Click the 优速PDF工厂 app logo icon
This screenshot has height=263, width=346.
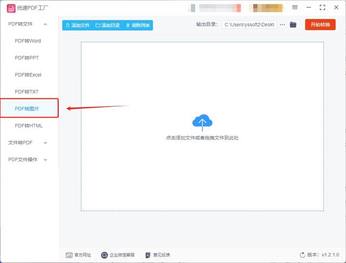[11, 9]
